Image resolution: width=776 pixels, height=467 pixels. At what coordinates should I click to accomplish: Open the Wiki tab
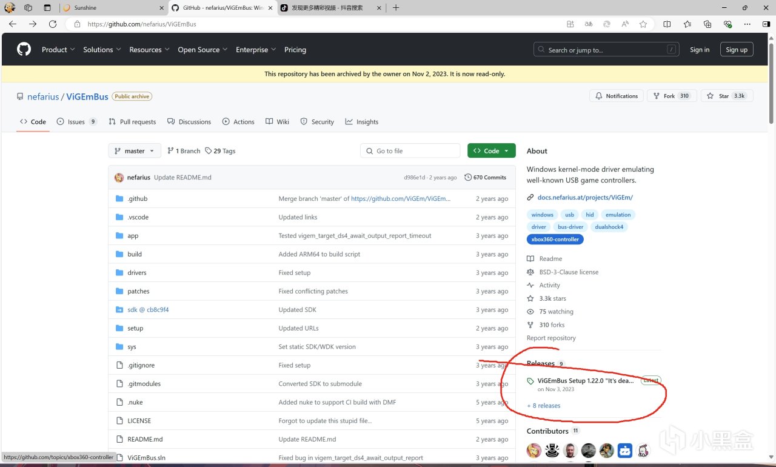click(277, 122)
